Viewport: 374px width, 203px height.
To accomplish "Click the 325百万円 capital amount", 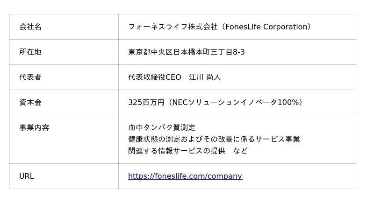I will coord(146,102).
